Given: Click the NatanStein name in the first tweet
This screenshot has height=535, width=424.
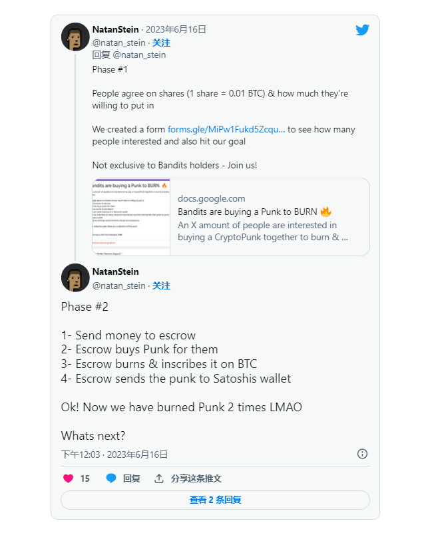Looking at the screenshot, I should tap(116, 30).
